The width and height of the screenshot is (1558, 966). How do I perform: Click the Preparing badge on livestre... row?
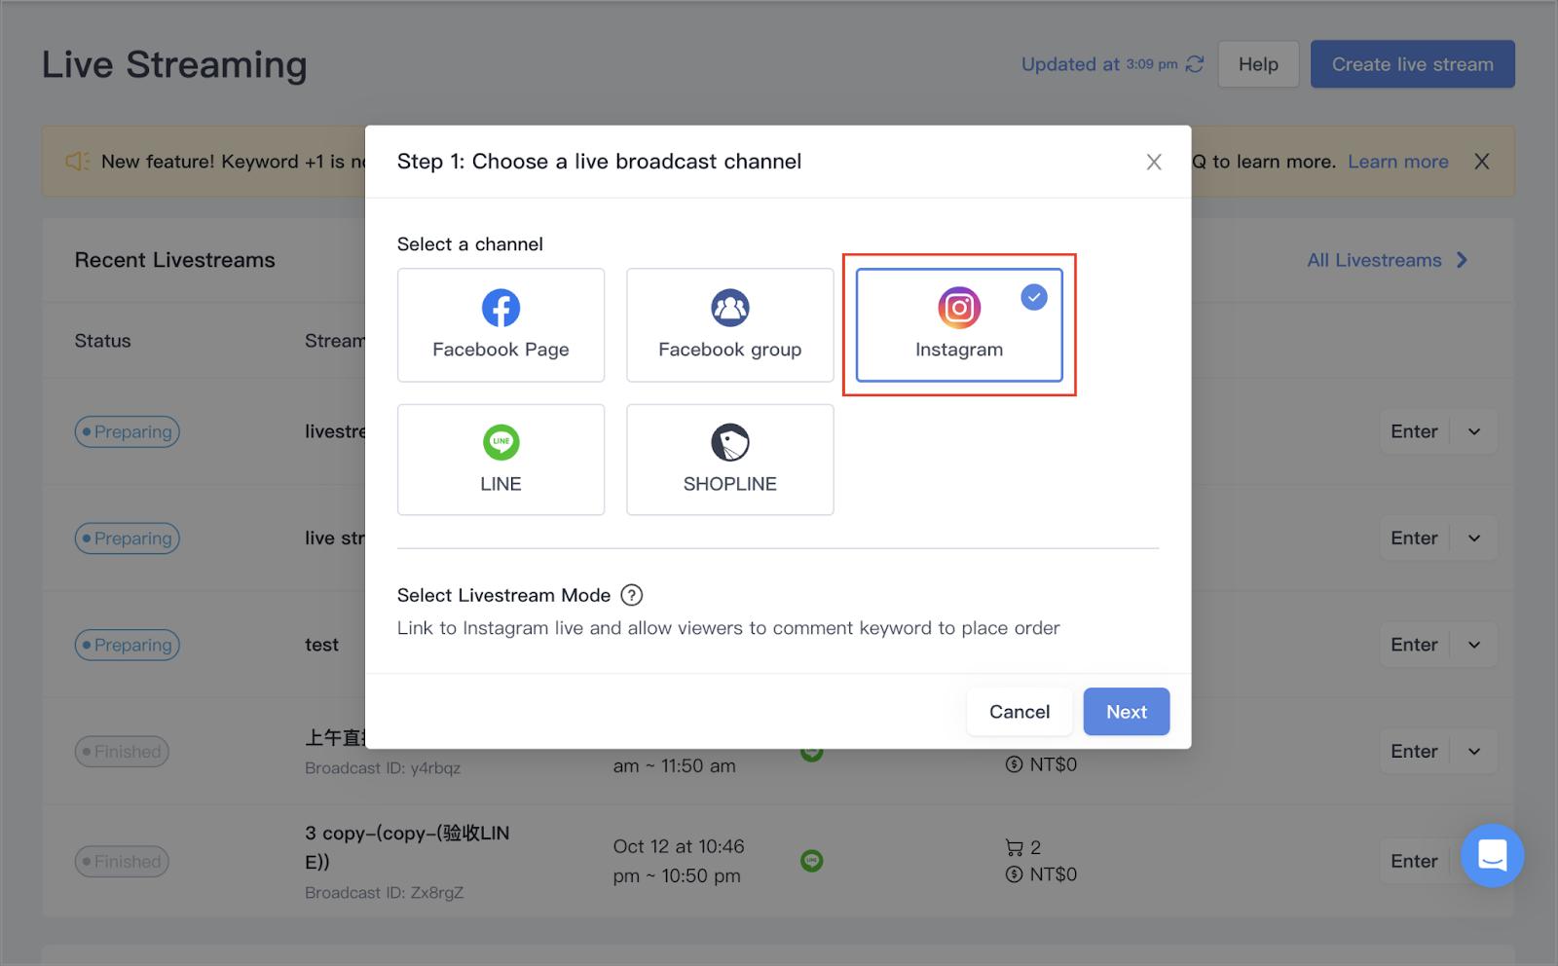click(x=128, y=431)
